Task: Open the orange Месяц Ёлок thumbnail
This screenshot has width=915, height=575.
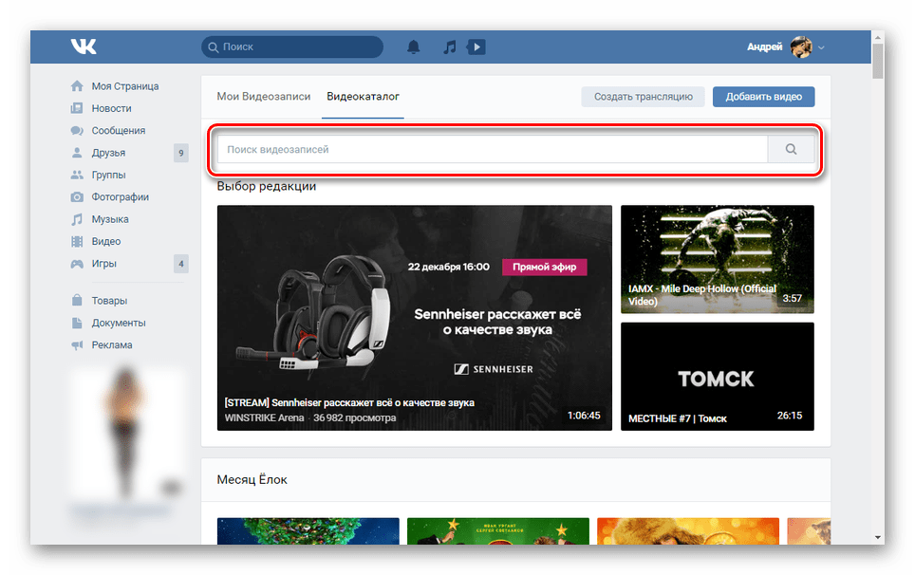Action: [x=688, y=531]
